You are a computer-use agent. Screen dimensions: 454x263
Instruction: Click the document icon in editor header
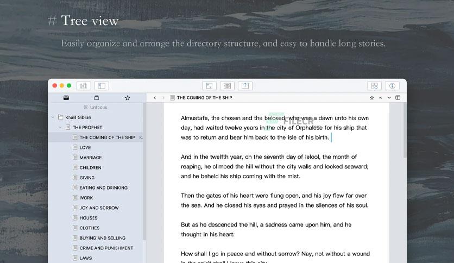(172, 98)
